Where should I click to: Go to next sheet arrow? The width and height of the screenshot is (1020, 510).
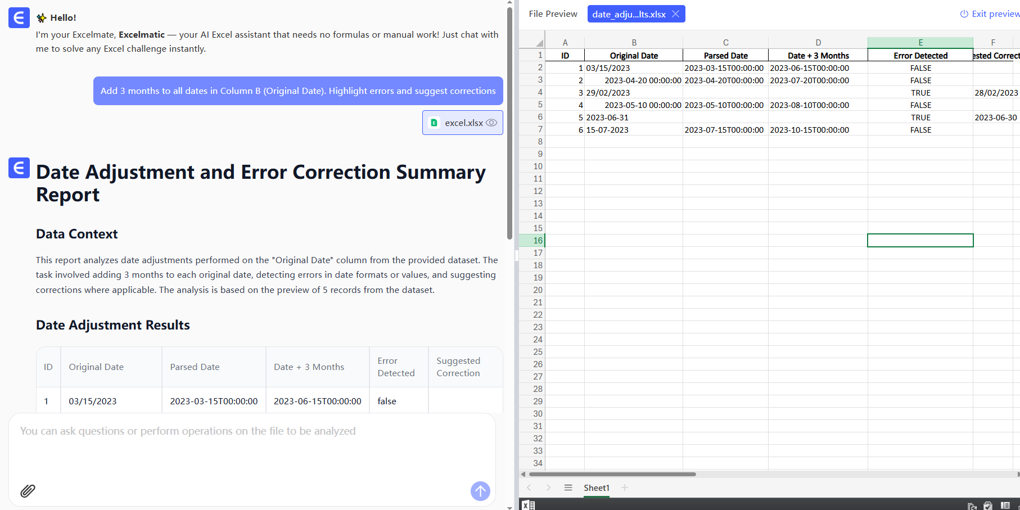[x=548, y=488]
